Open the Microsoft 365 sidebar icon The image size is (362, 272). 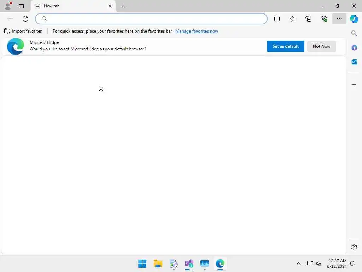pyautogui.click(x=354, y=48)
